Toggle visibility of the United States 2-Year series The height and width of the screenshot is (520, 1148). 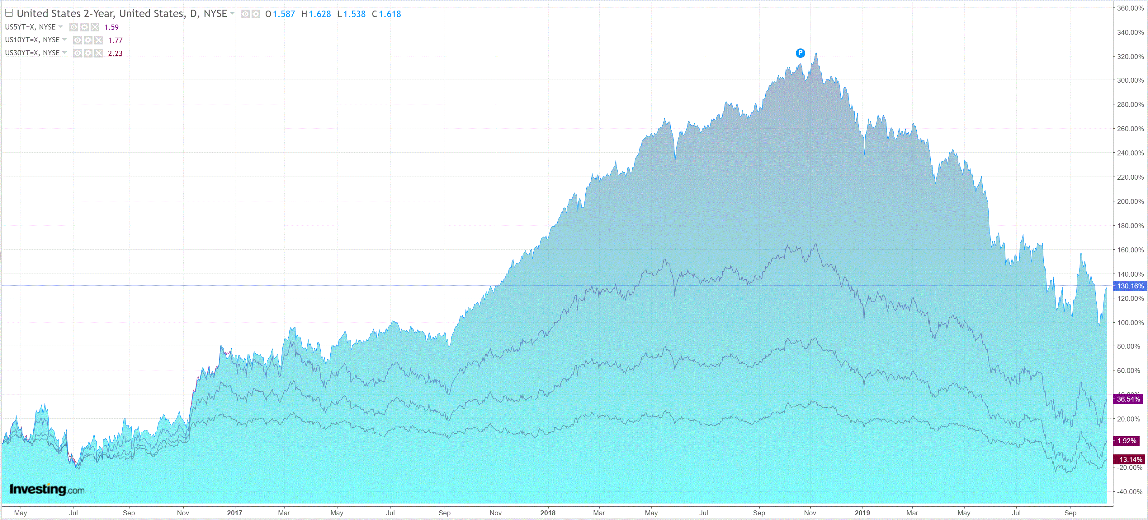tap(245, 14)
